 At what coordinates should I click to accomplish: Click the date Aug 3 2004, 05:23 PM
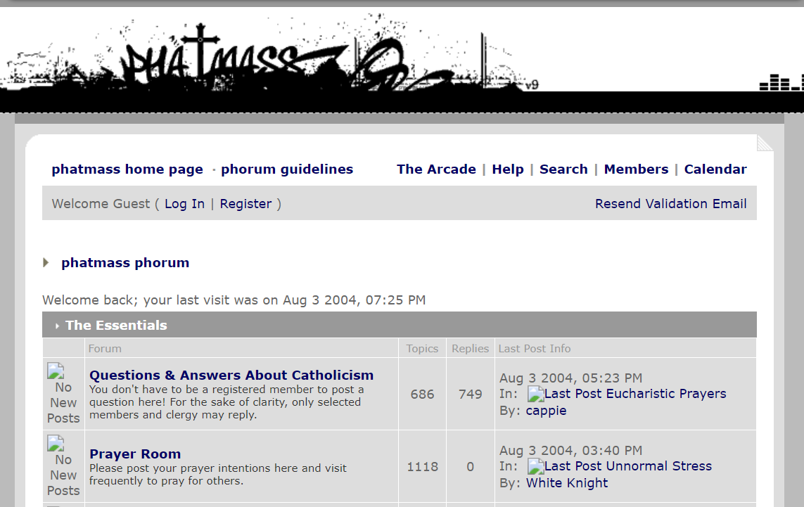570,378
